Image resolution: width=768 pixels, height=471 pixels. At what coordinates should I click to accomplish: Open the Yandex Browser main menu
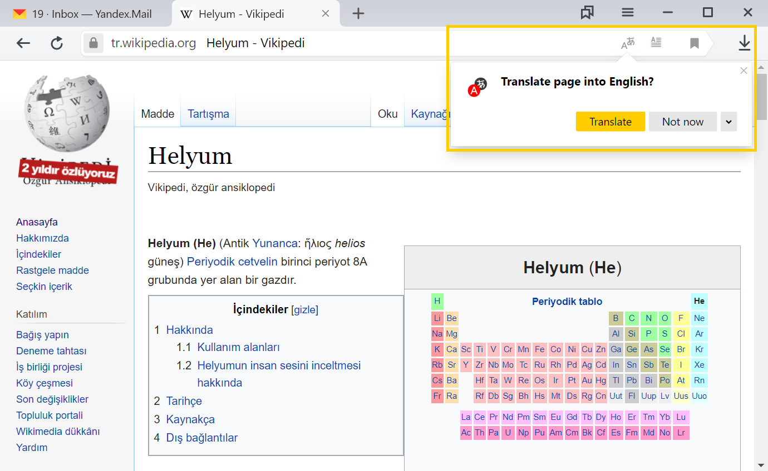point(628,13)
